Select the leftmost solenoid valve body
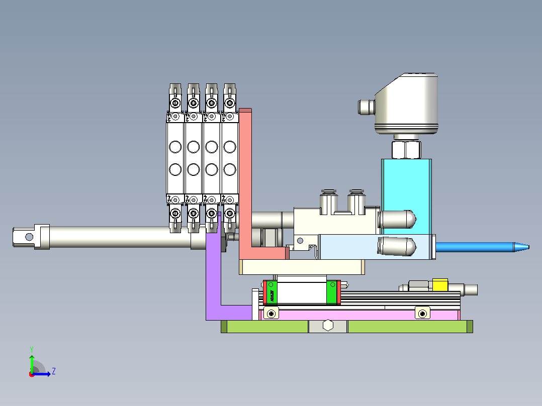Viewport: 542px width, 406px height. pyautogui.click(x=175, y=158)
